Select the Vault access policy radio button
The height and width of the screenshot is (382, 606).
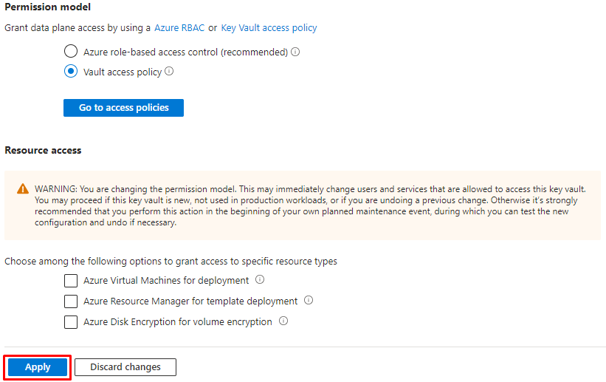click(x=71, y=72)
